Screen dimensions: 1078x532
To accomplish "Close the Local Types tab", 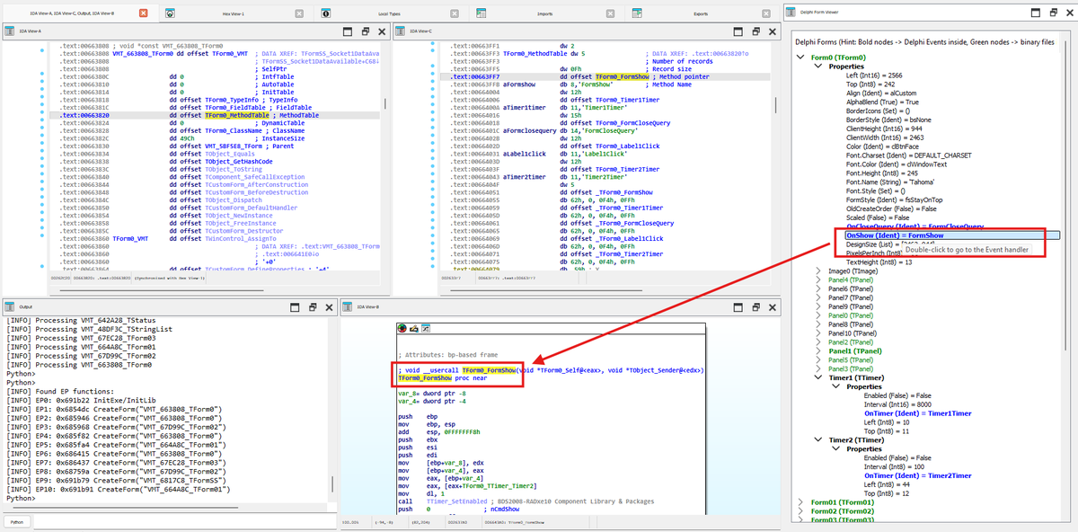I will point(455,14).
